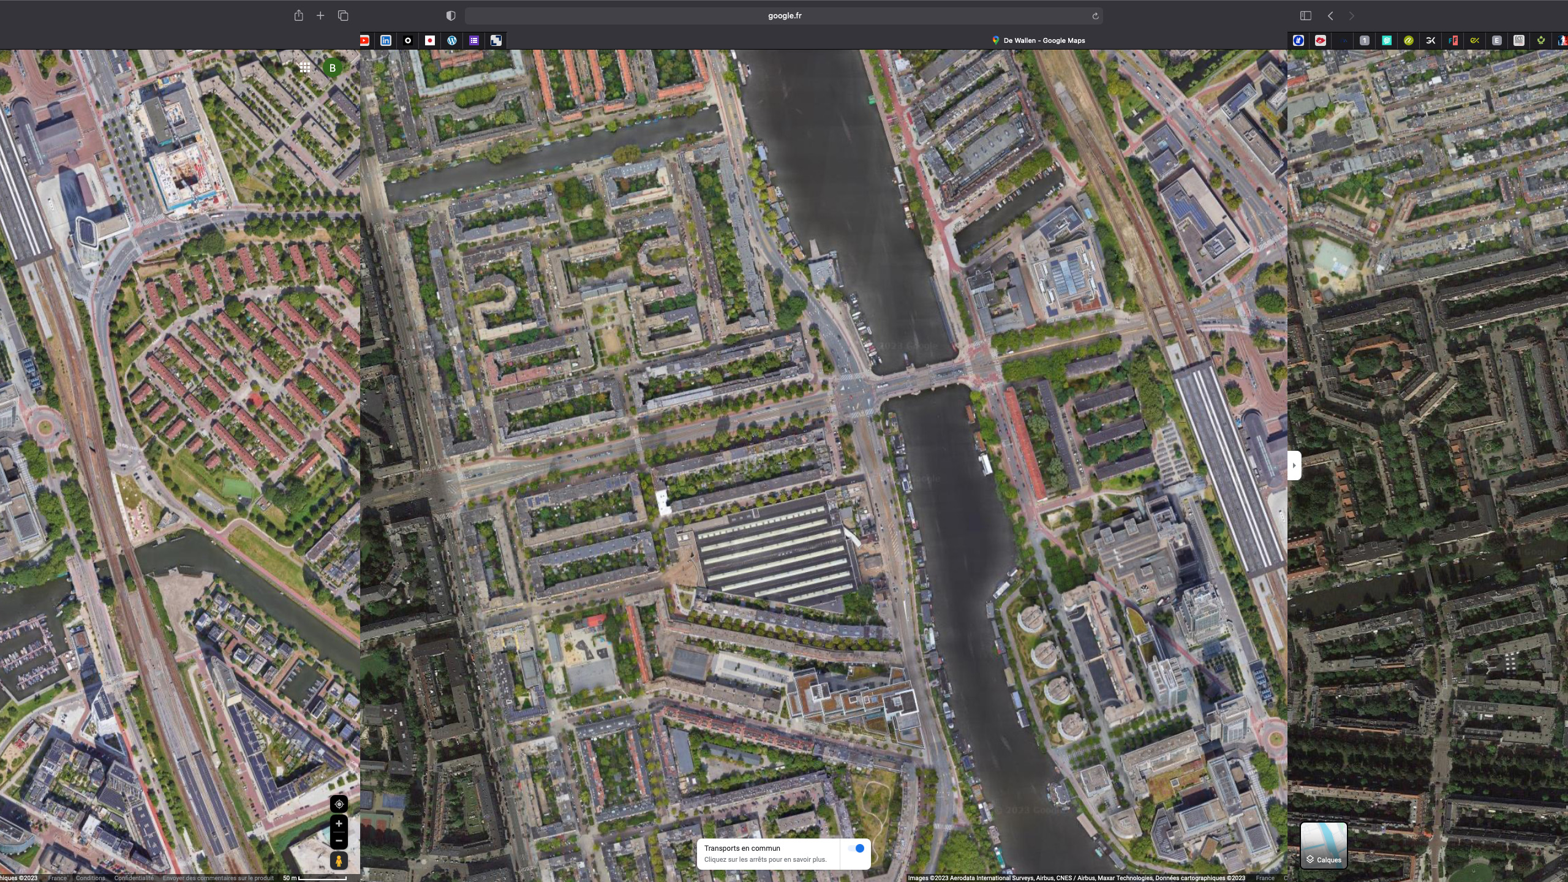The image size is (1568, 882).
Task: Open the grey '1' pinned tab
Action: (1365, 40)
